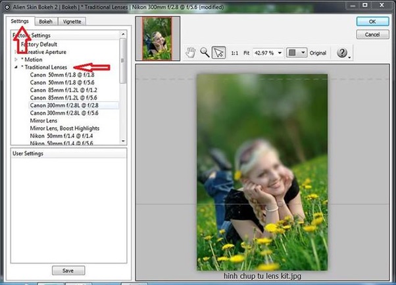Click the settings list scroll down arrow
This screenshot has height=285, width=396.
[123, 141]
